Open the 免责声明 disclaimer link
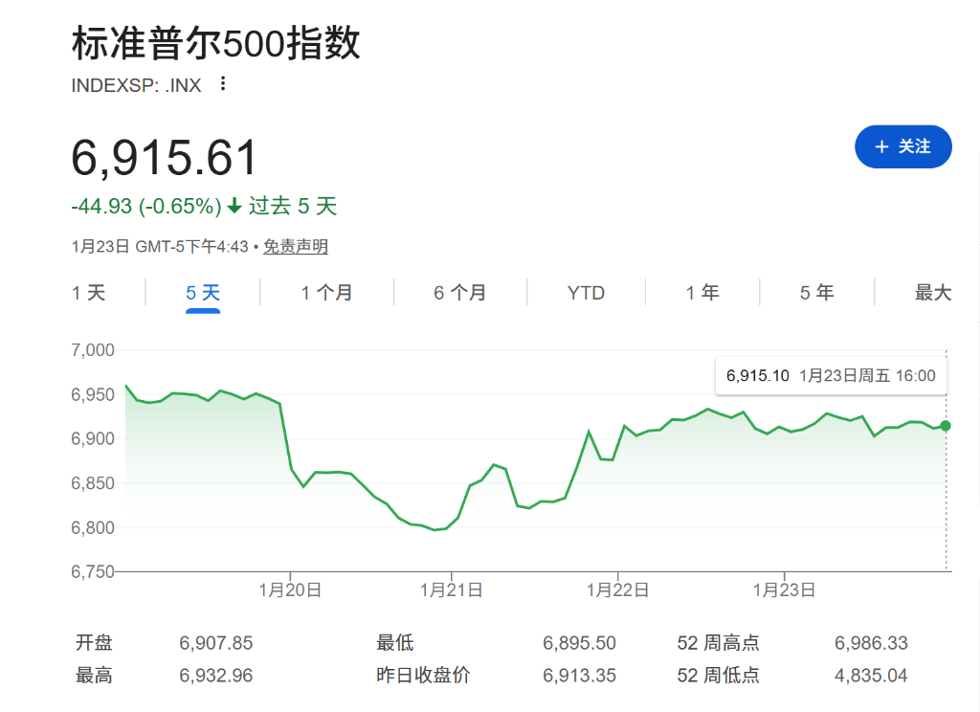The width and height of the screenshot is (980, 712). [296, 247]
